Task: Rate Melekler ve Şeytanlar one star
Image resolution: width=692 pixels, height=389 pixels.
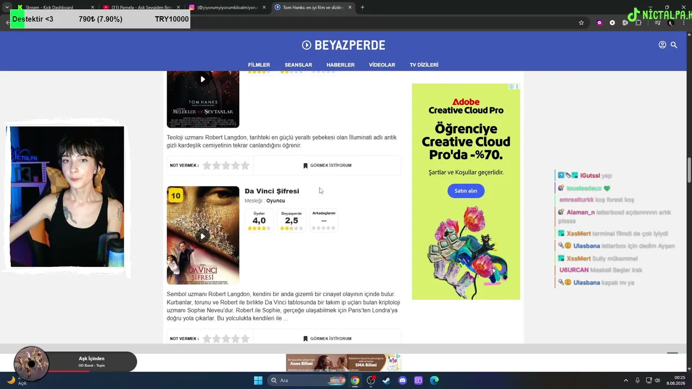Action: pos(207,165)
